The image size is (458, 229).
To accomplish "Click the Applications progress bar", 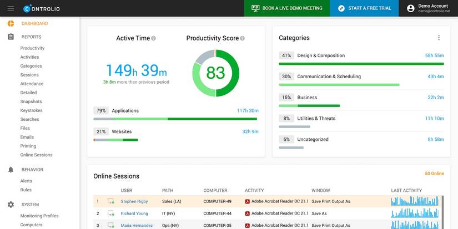I will click(175, 119).
